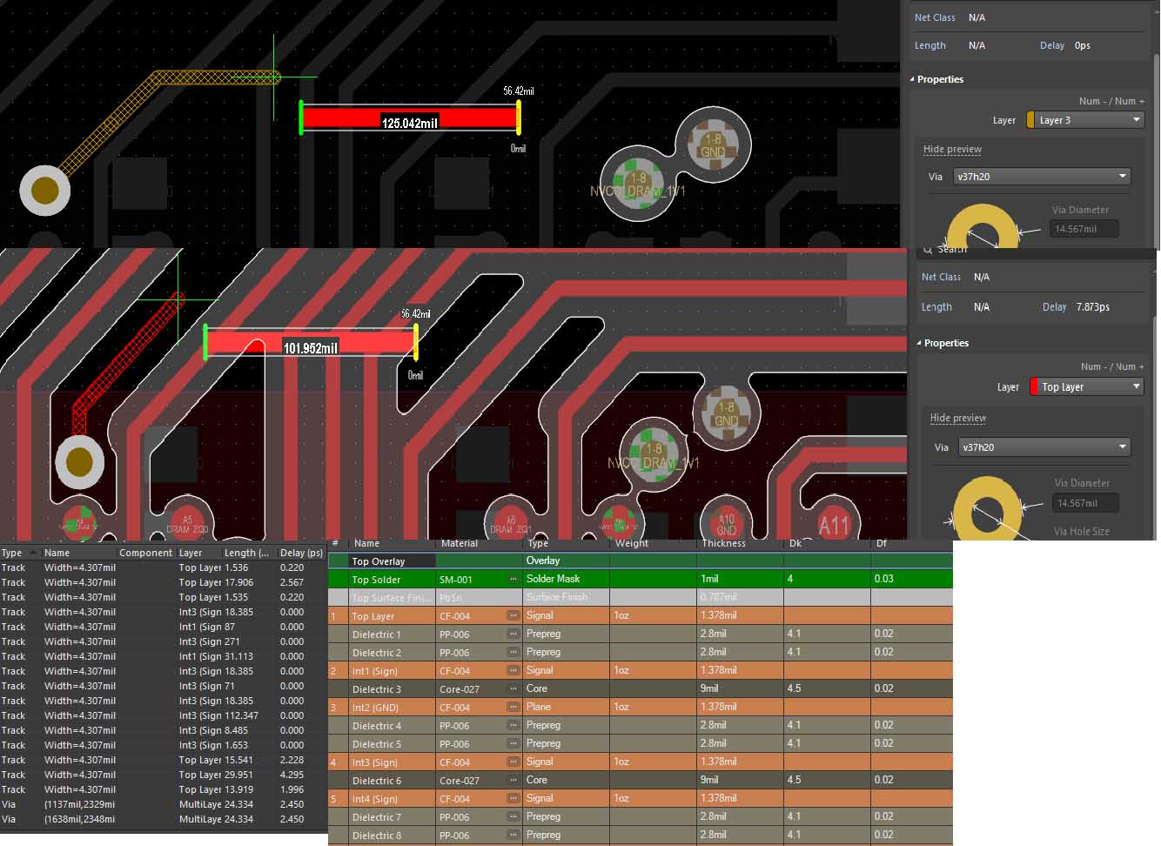Sort by Delay (ps) column header

click(x=301, y=553)
